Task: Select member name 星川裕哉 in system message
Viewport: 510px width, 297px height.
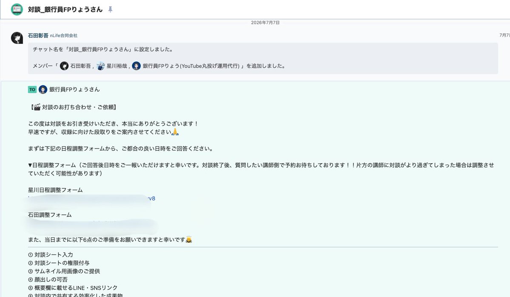Action: [117, 66]
